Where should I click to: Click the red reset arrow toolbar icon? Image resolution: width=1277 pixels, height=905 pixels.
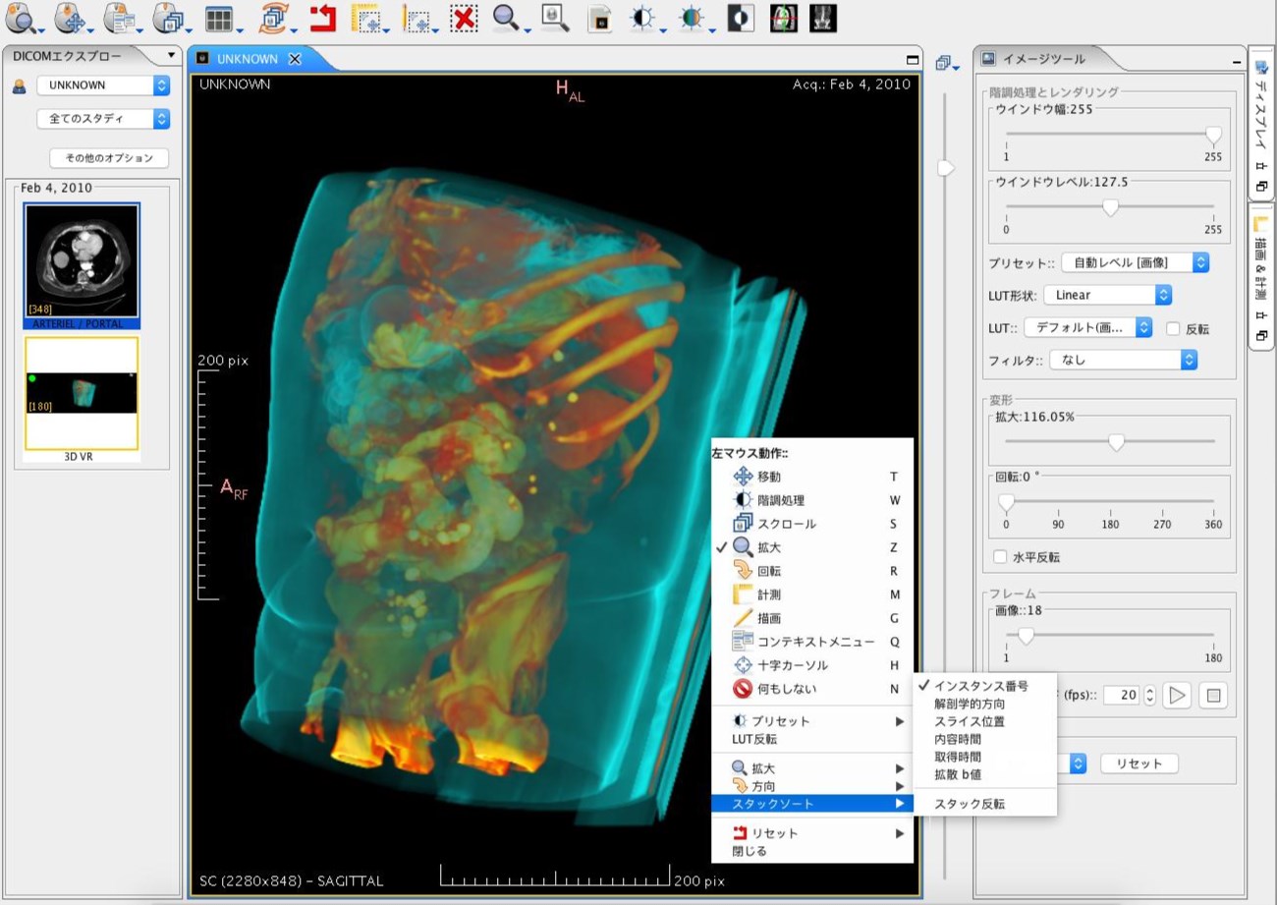(322, 18)
